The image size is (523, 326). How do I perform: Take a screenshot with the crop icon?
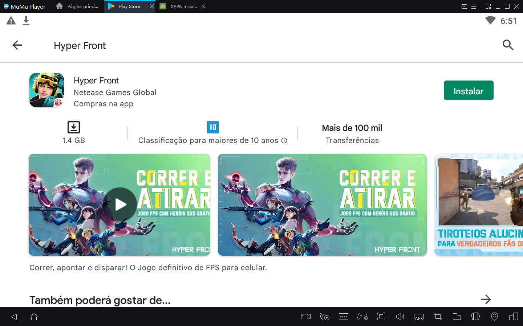pos(438,317)
